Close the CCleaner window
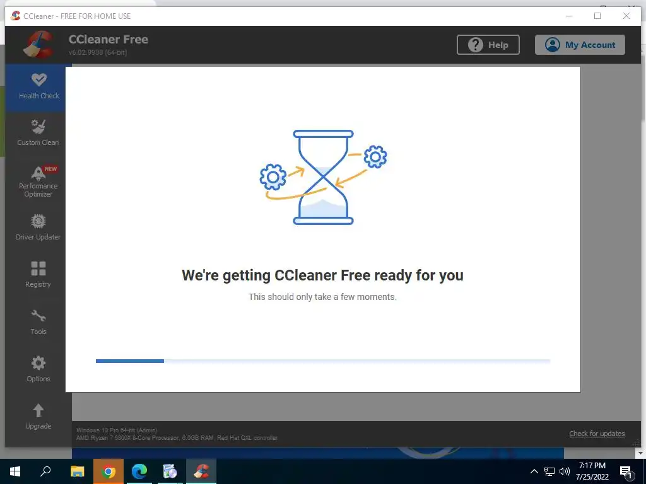Viewport: 646px width, 484px height. (626, 16)
